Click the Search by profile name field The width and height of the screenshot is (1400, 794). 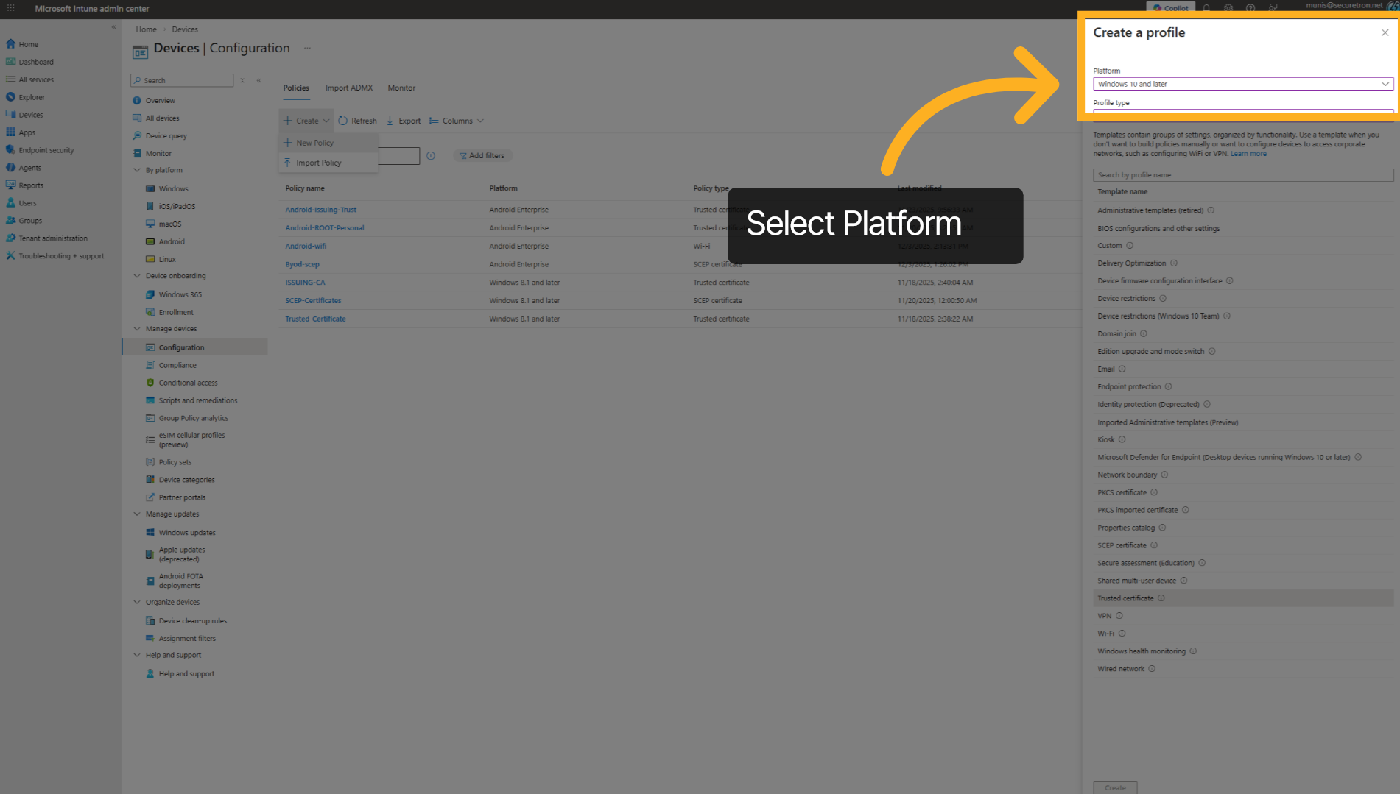(1242, 175)
